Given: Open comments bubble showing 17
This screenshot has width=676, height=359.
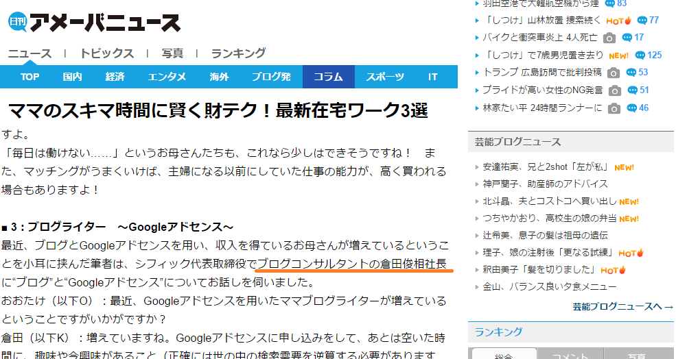Looking at the screenshot, I should 633,38.
